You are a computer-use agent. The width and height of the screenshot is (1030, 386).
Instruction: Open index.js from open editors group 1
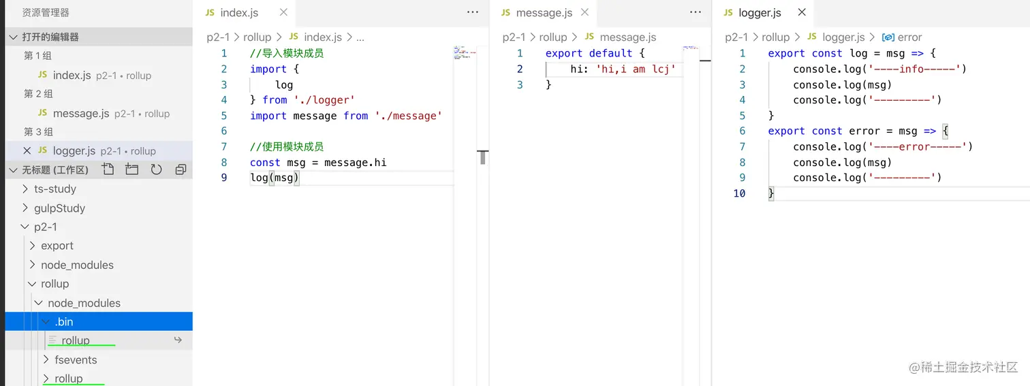[99, 75]
